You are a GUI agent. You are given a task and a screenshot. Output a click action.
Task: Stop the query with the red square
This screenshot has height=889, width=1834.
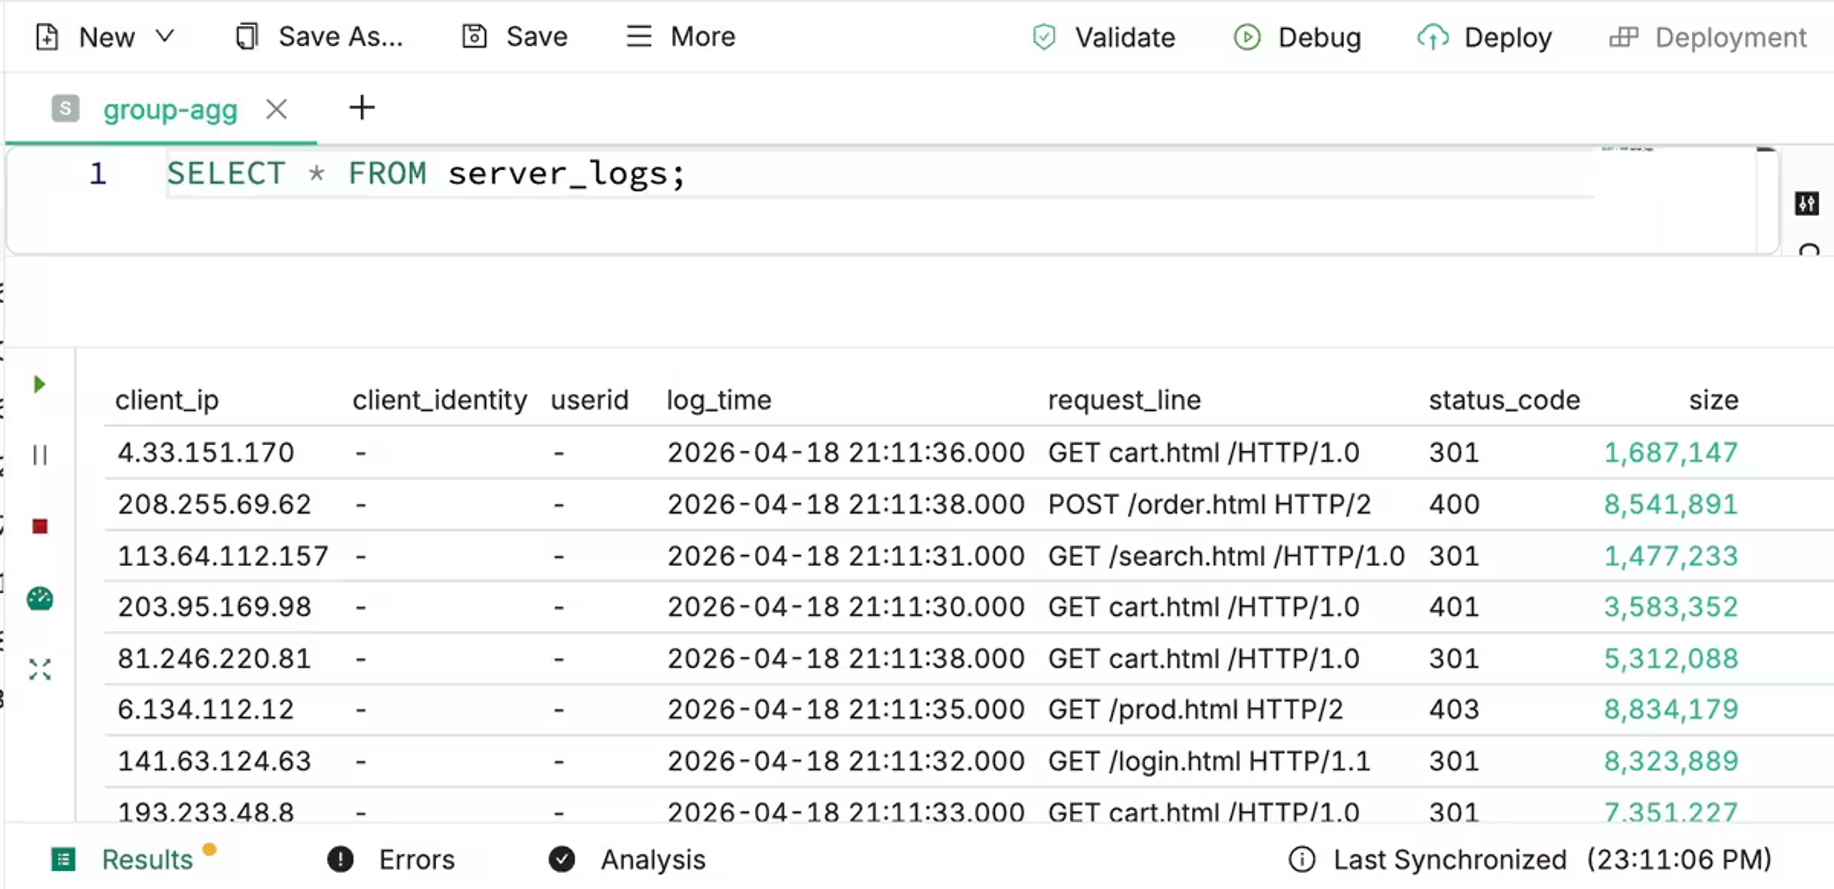40,526
